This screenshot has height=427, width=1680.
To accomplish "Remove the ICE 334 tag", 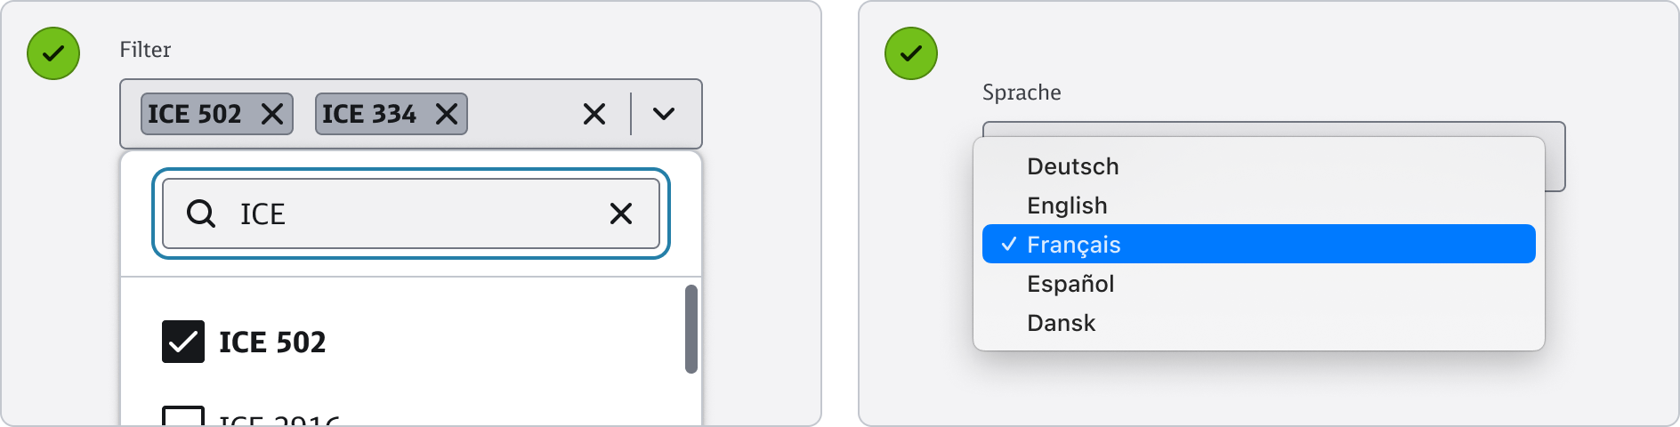I will [x=447, y=114].
